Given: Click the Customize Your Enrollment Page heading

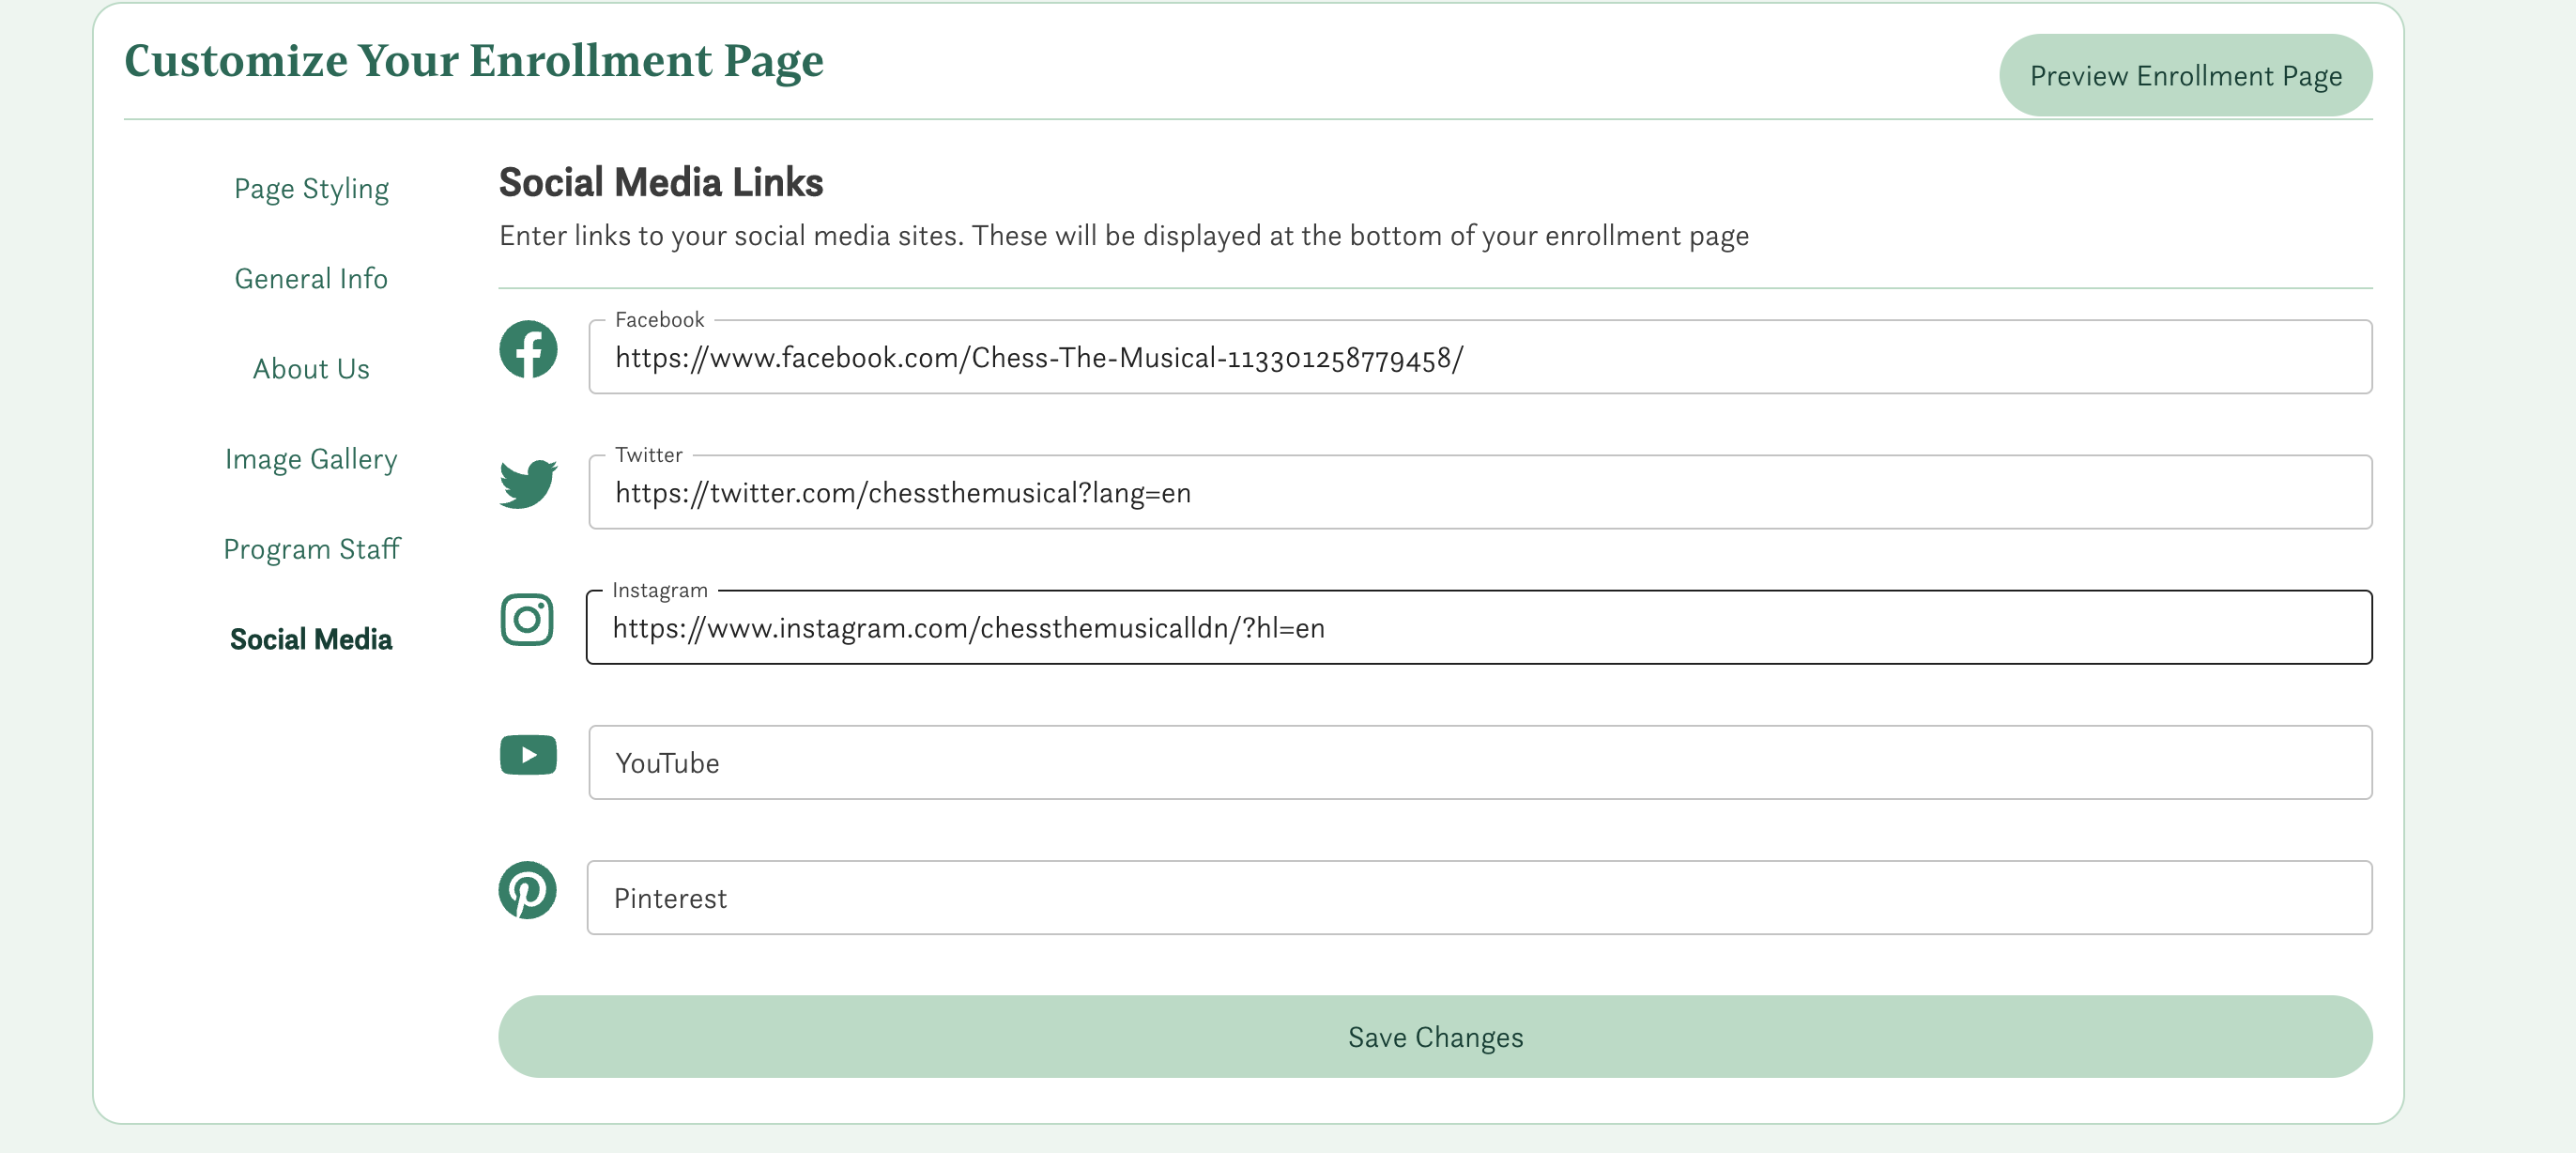Looking at the screenshot, I should coord(474,61).
